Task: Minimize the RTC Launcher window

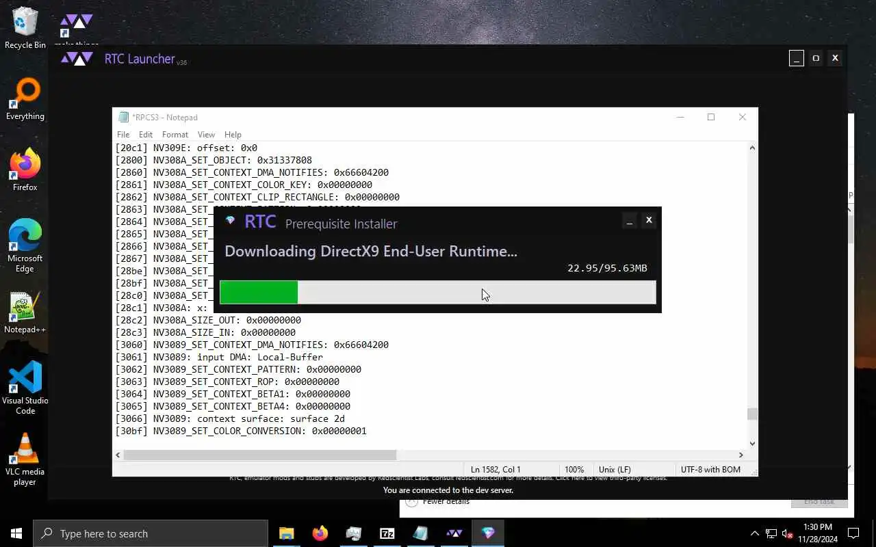Action: (x=796, y=58)
